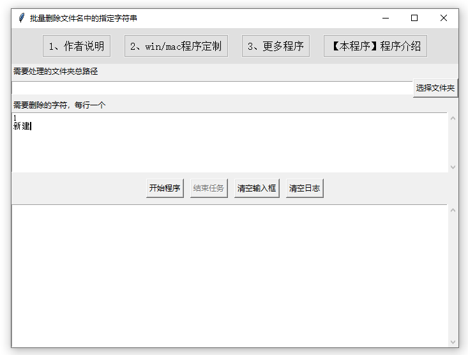Screen dimensions: 468x355
Task: Click the up arrow of the character box scrollbar
Action: pyautogui.click(x=453, y=118)
